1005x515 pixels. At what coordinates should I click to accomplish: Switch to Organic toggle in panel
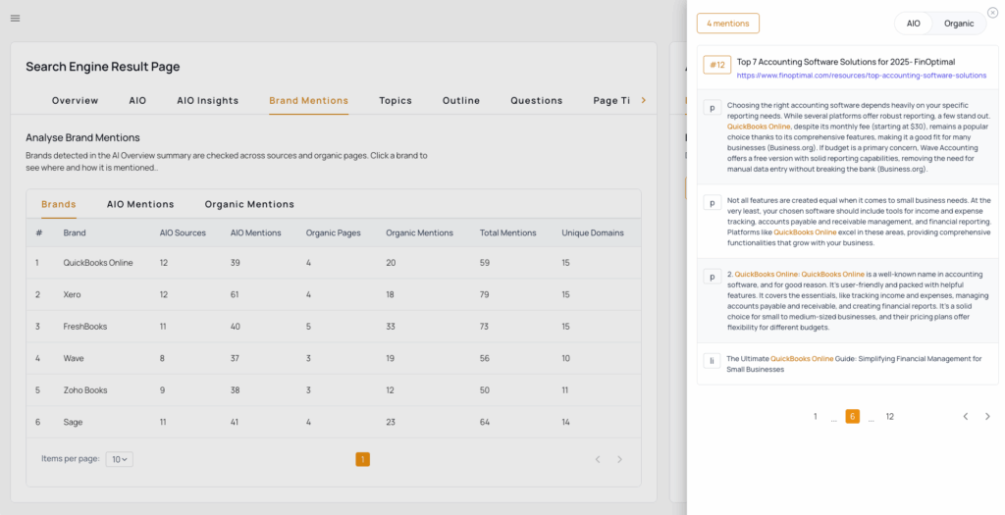958,24
